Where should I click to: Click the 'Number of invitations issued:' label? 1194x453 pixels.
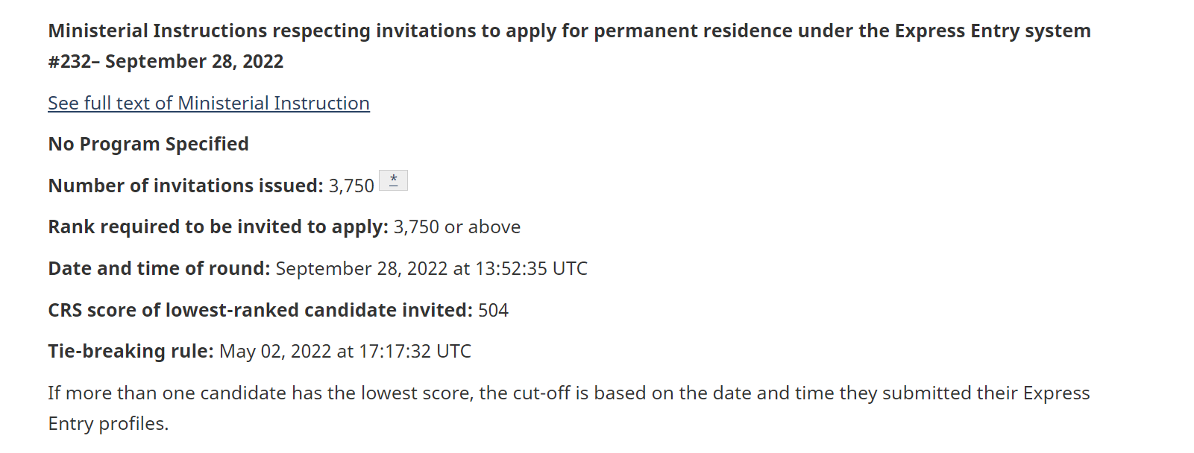pyautogui.click(x=186, y=186)
